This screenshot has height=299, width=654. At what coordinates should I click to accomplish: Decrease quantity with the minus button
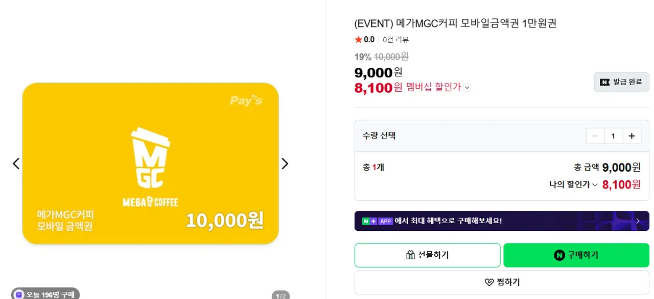[595, 136]
